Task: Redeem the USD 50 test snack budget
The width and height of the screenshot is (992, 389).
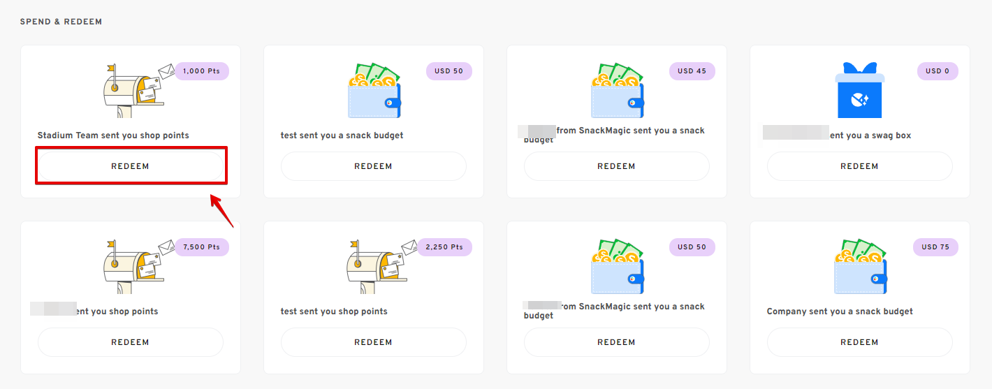Action: (373, 166)
